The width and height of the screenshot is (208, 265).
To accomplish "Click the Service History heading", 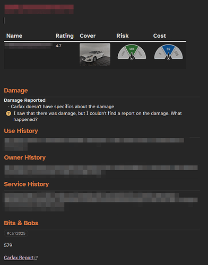I will pyautogui.click(x=27, y=184).
